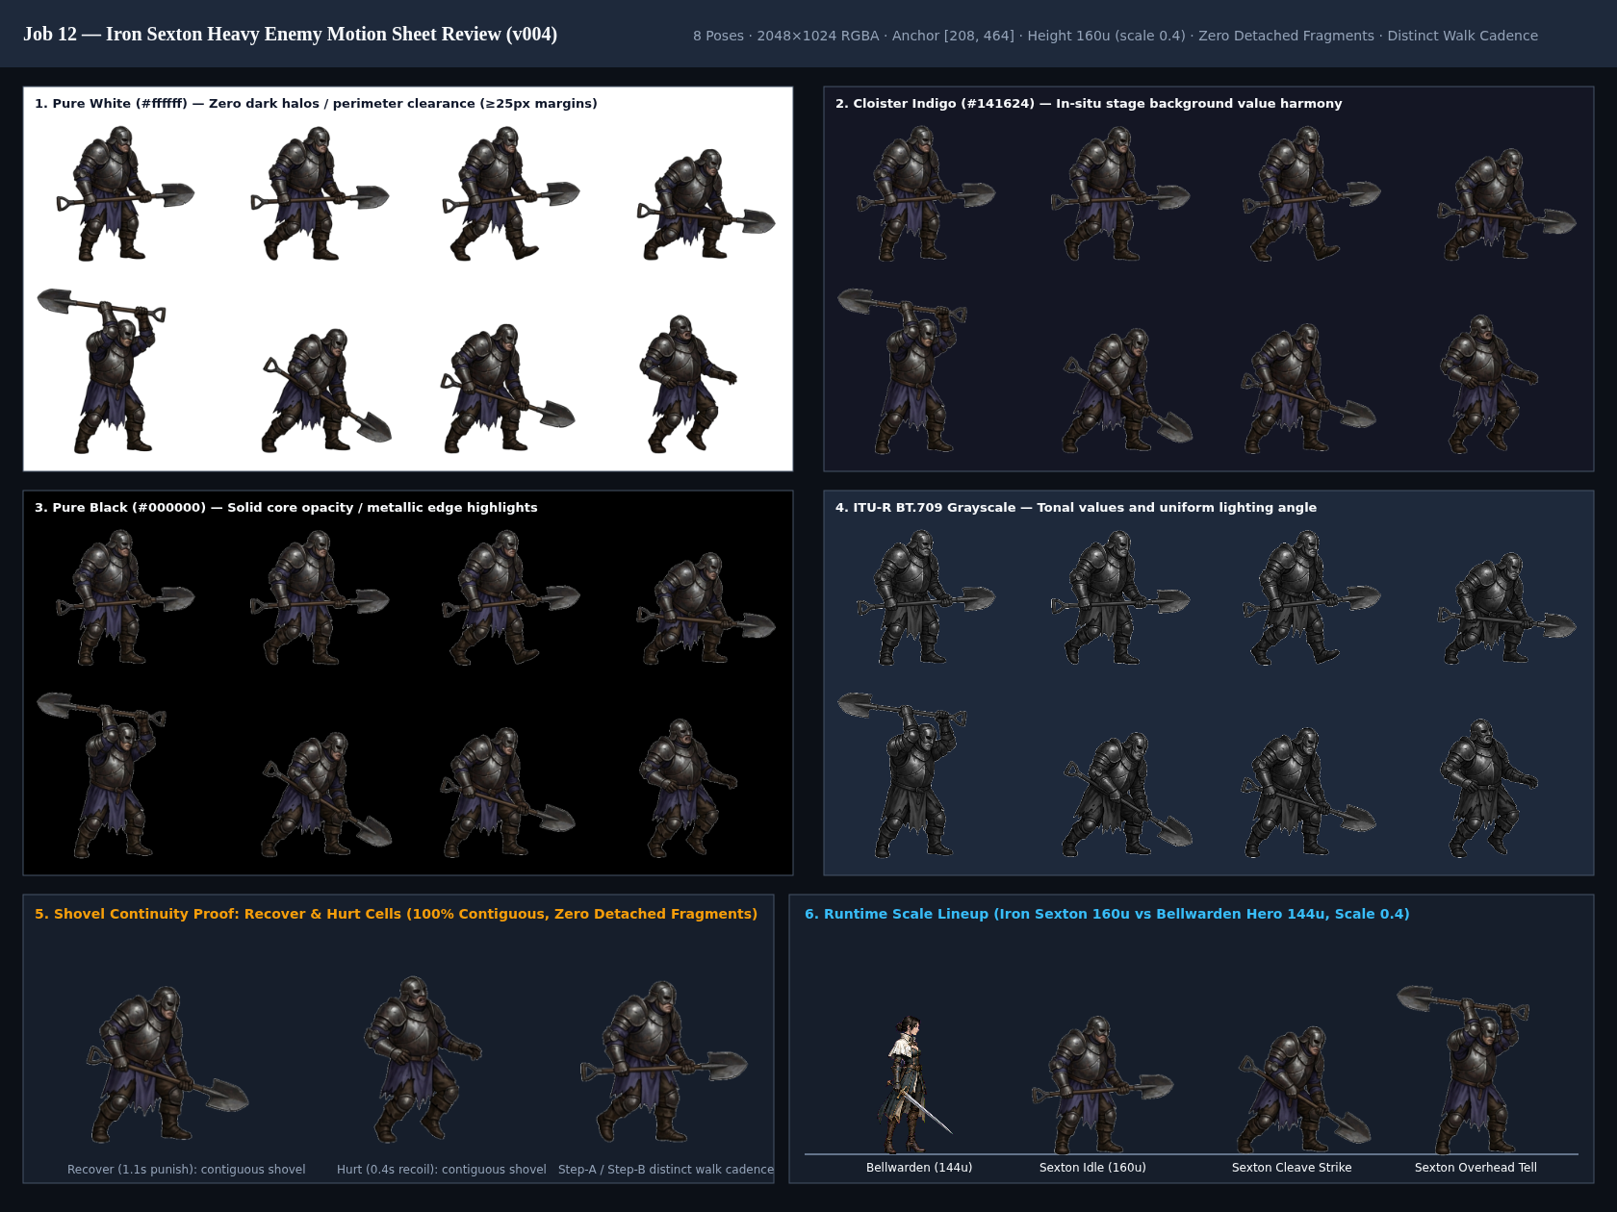1617x1212 pixels.
Task: Select the "Bellwarden (144u)" label
Action: [919, 1168]
